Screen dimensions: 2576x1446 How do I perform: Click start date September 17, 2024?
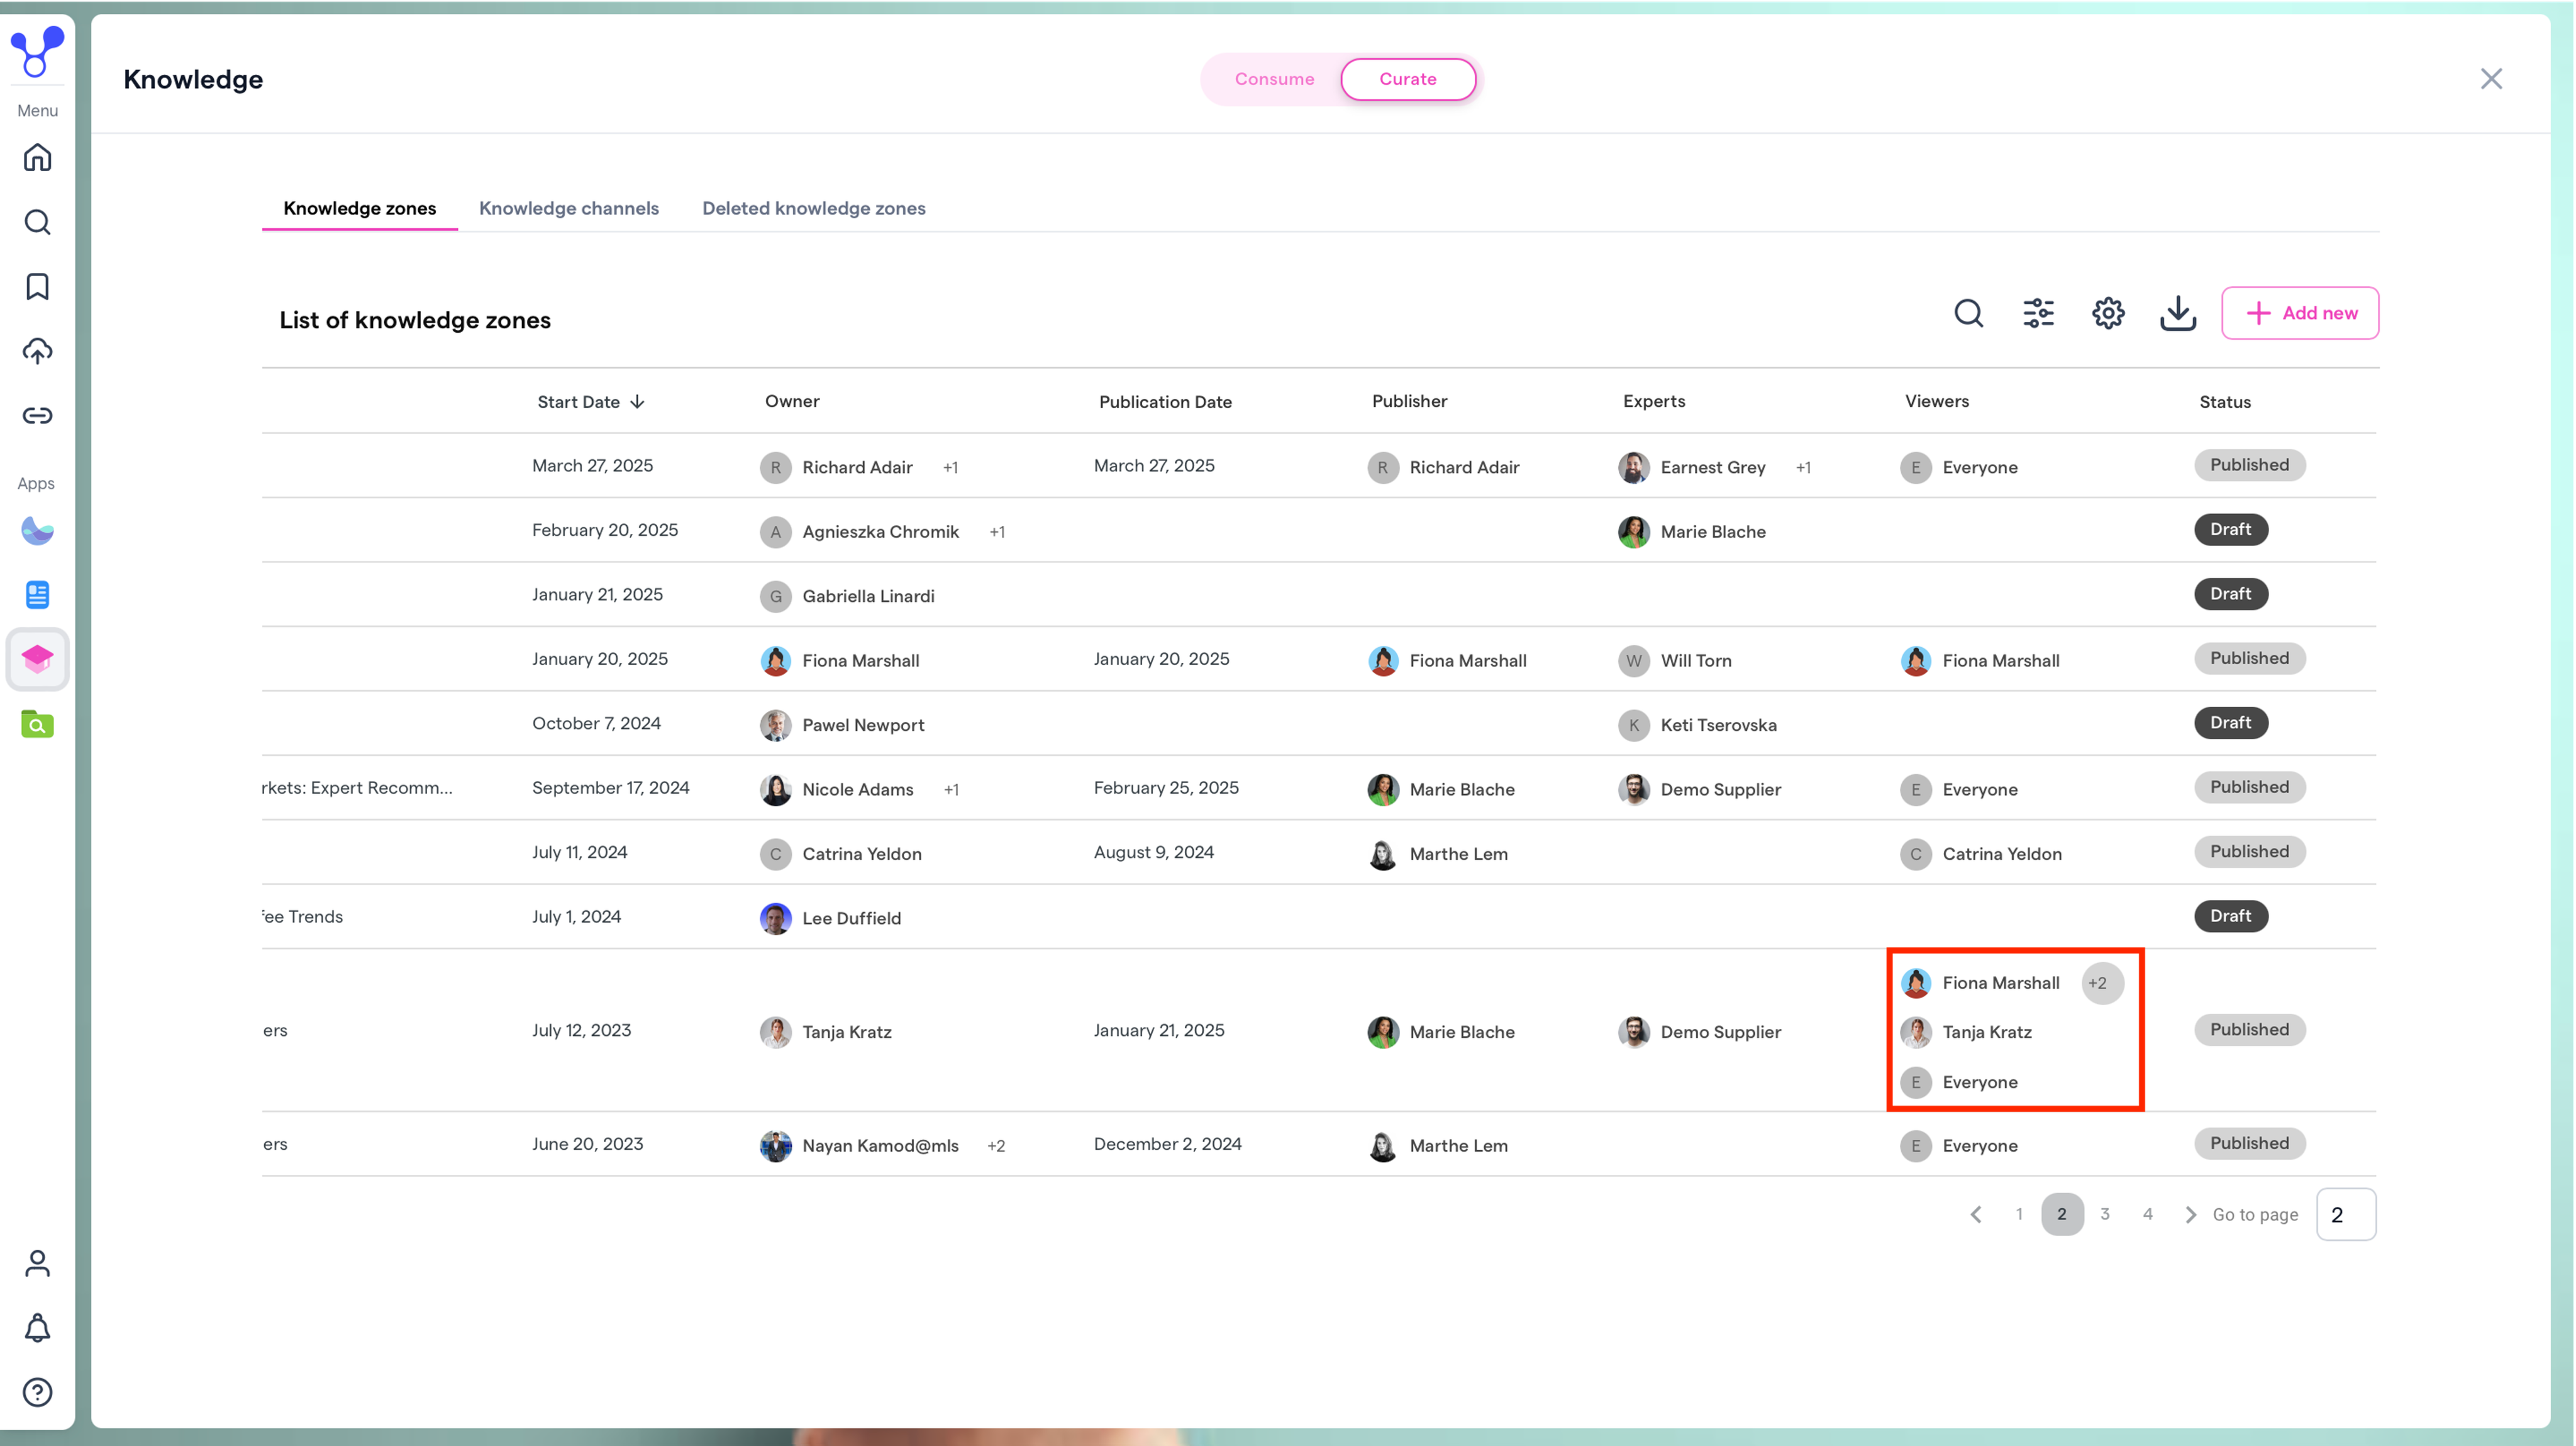click(610, 788)
